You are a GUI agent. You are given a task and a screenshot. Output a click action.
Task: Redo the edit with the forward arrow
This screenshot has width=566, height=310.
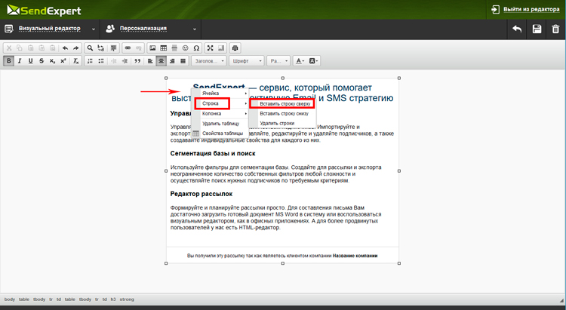coord(75,48)
